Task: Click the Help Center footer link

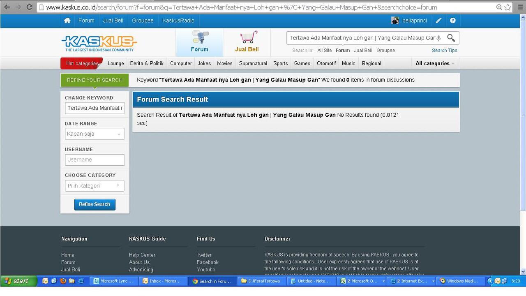Action: [x=142, y=255]
